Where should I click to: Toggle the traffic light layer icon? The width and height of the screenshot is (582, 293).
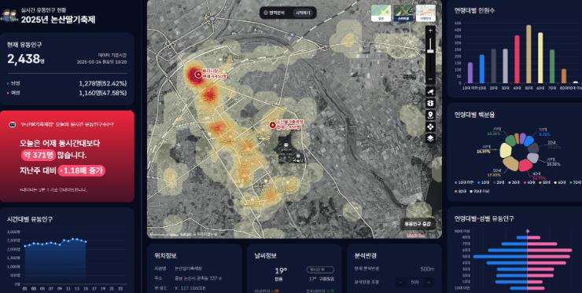point(430,103)
